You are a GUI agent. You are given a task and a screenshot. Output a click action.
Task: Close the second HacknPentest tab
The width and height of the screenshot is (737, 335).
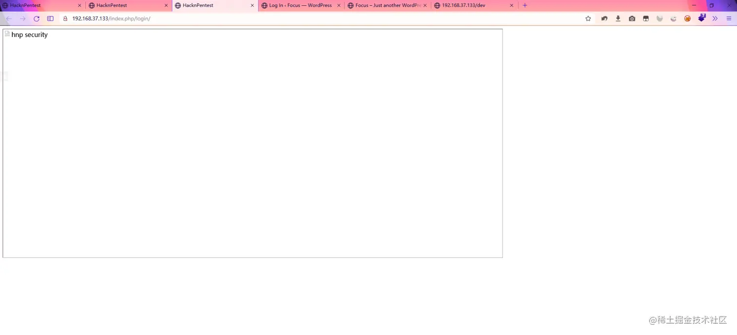[166, 5]
